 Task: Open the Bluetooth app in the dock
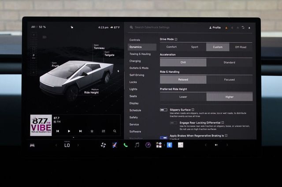[x=169, y=145]
